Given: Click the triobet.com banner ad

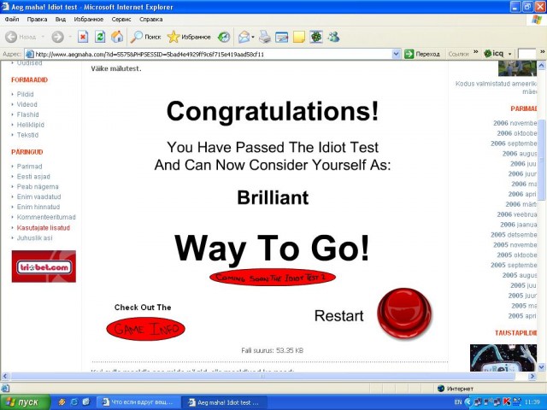Looking at the screenshot, I should [44, 266].
